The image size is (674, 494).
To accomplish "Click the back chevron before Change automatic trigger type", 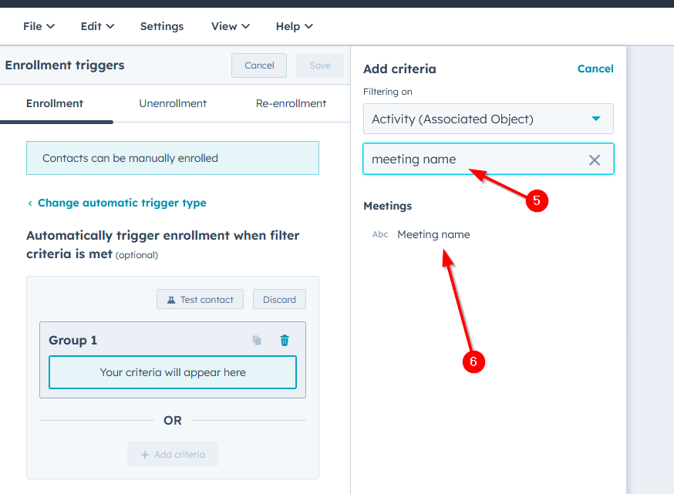I will coord(29,203).
